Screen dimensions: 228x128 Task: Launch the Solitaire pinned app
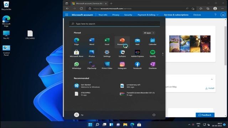[x=122, y=54]
